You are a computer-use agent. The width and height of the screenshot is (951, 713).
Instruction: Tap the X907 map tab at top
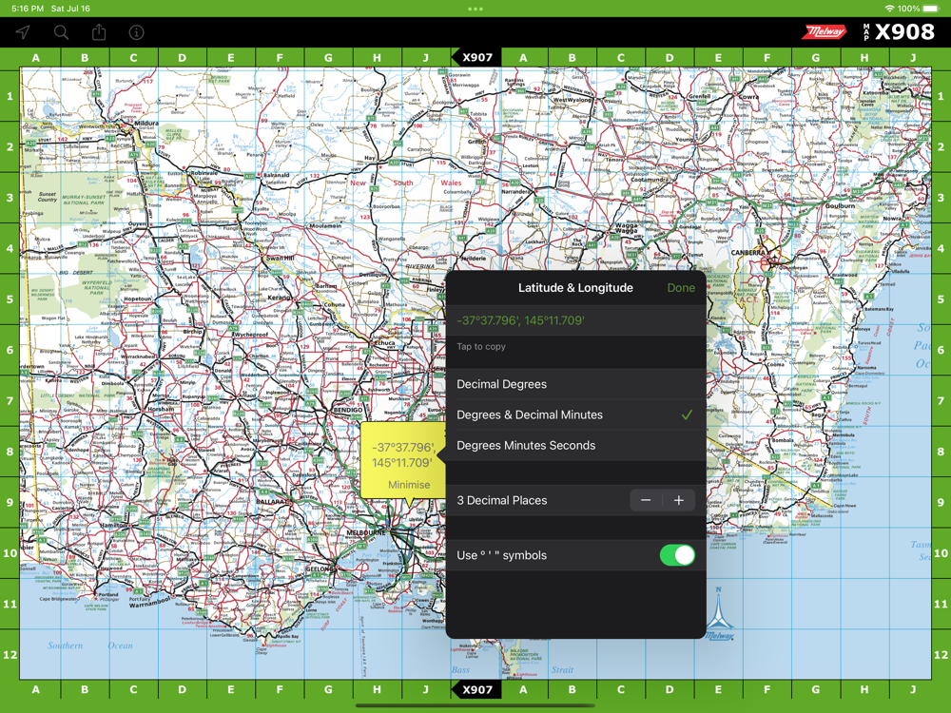point(476,58)
